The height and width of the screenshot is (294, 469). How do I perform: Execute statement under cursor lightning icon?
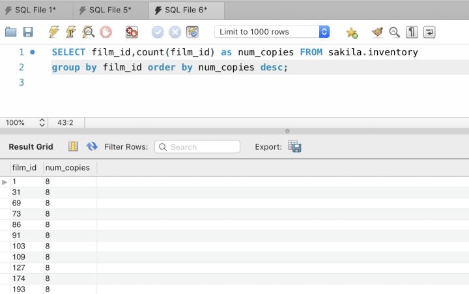click(71, 32)
